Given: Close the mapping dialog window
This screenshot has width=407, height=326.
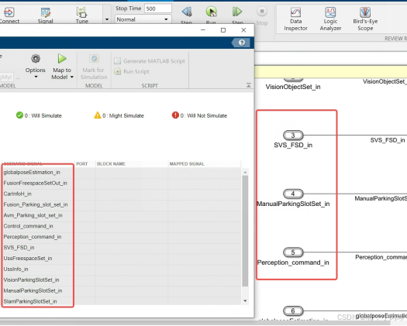Looking at the screenshot, I should (x=243, y=30).
